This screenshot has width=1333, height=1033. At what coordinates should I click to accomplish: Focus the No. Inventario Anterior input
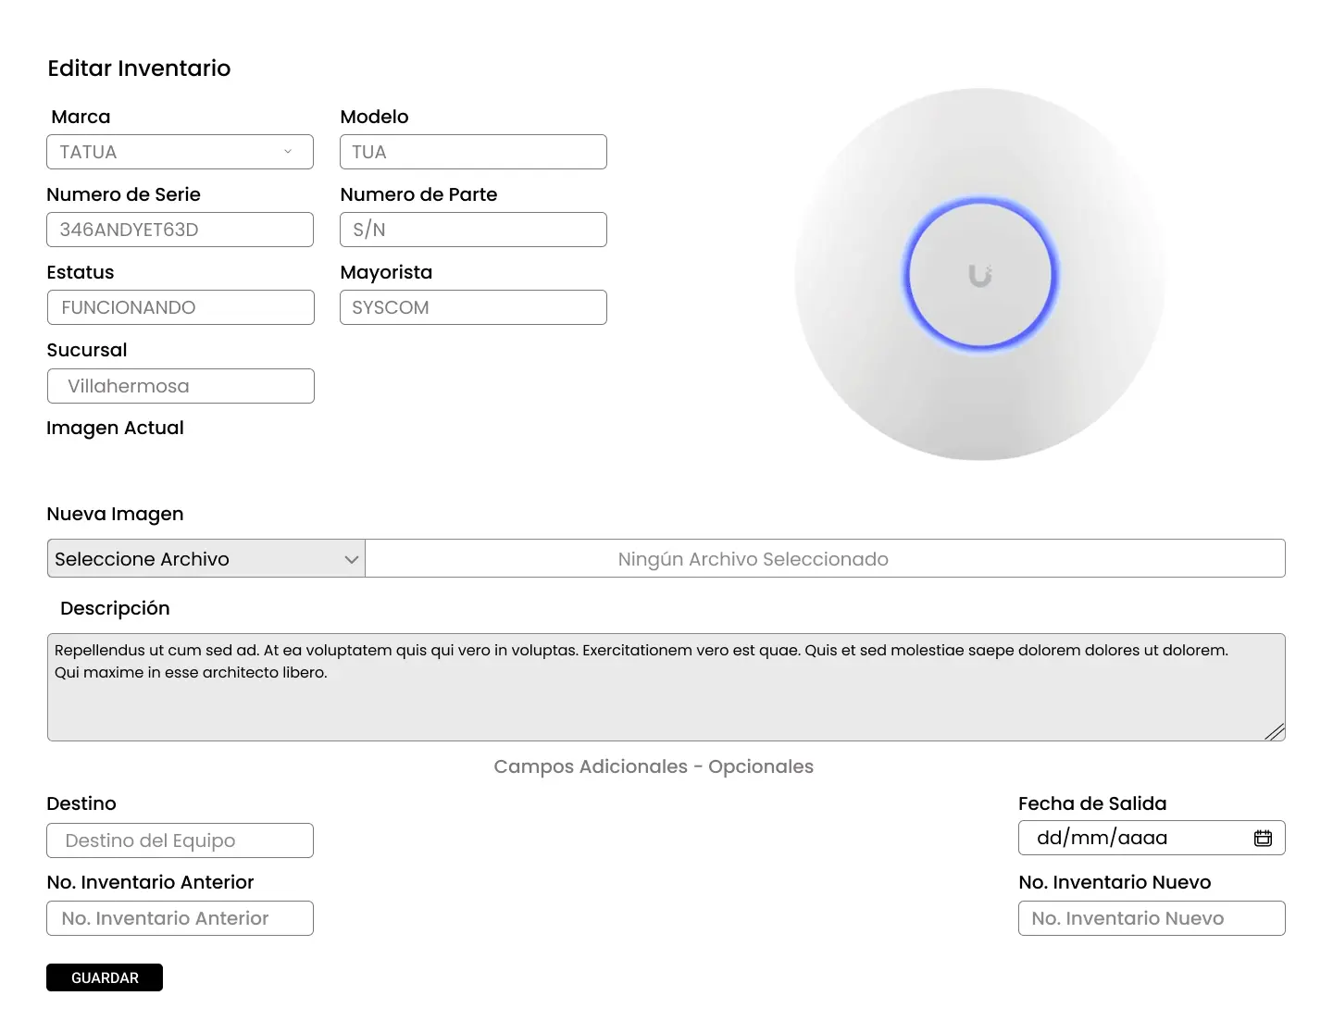[x=180, y=918]
